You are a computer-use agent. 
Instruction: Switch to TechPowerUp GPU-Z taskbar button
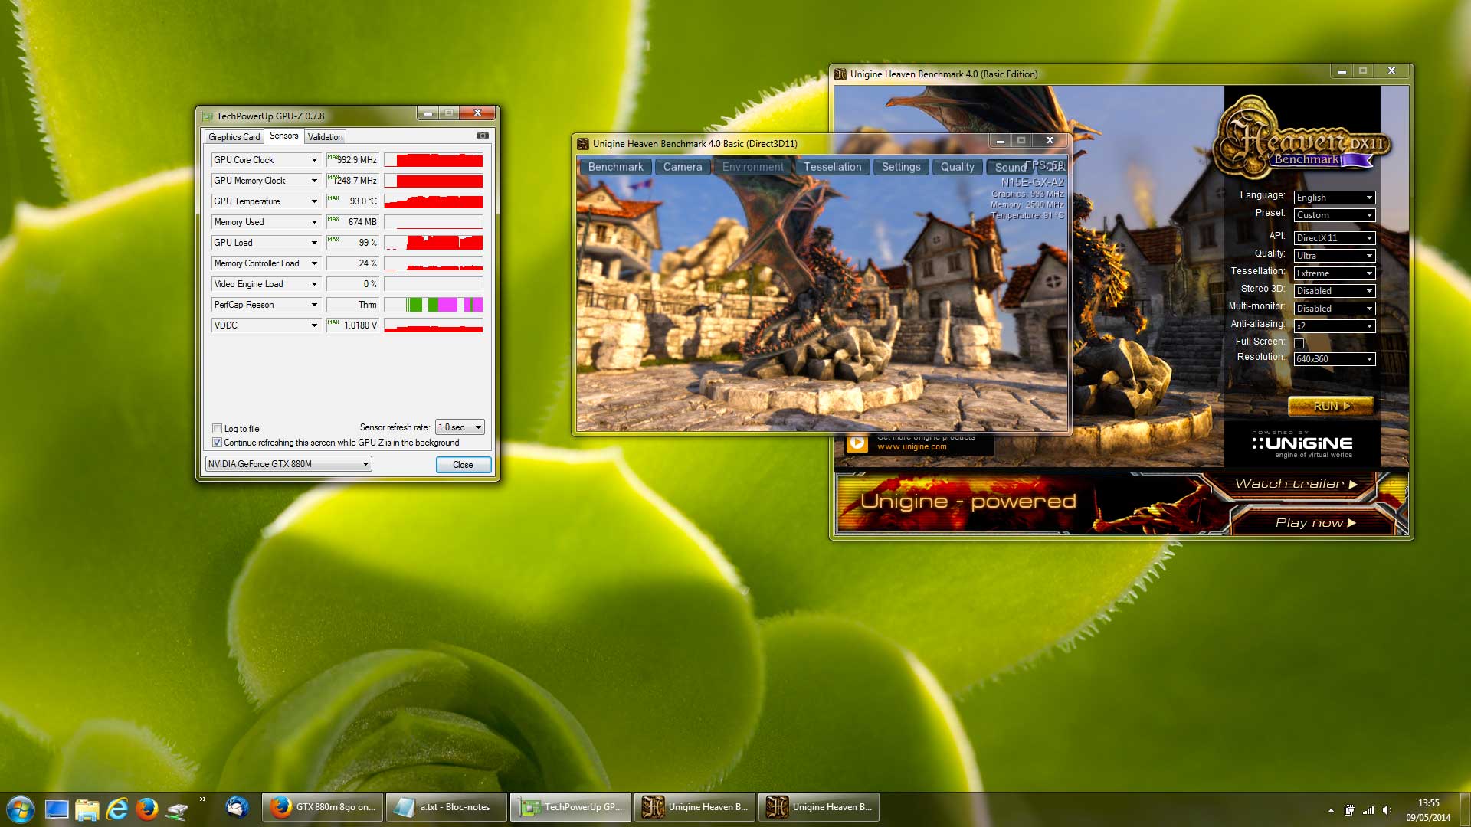(571, 807)
